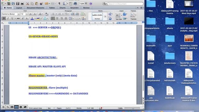Open the New from template icon
Image resolution: width=199 pixels, height=112 pixels.
[x=9, y=3]
